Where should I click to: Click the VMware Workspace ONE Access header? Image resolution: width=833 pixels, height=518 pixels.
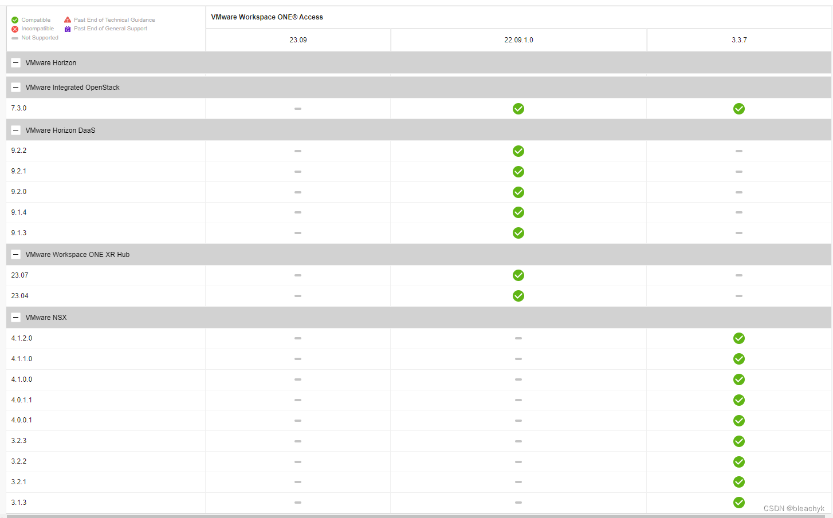[x=266, y=17]
